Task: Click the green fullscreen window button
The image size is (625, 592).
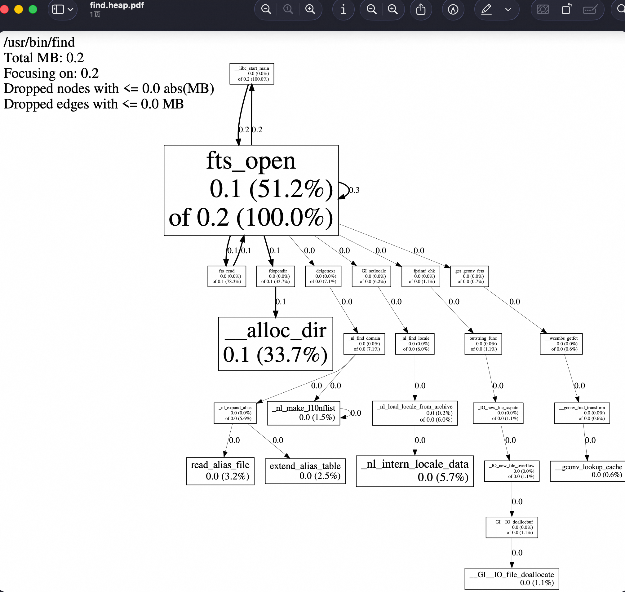Action: click(x=33, y=10)
